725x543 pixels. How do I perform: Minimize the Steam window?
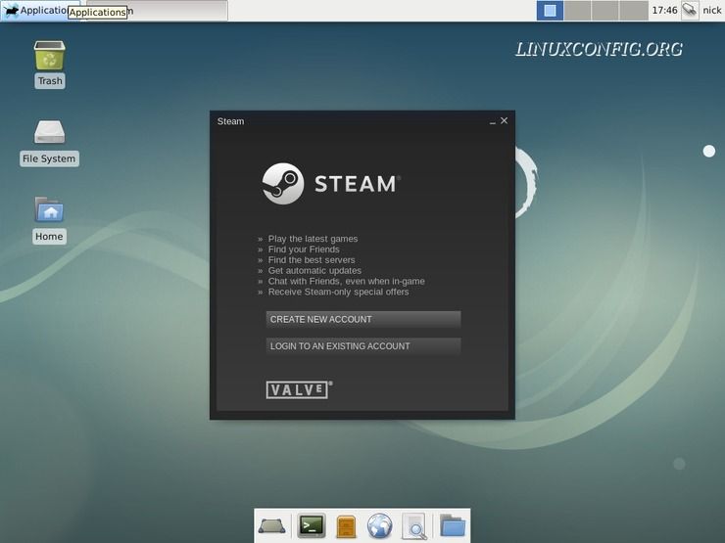(x=492, y=121)
